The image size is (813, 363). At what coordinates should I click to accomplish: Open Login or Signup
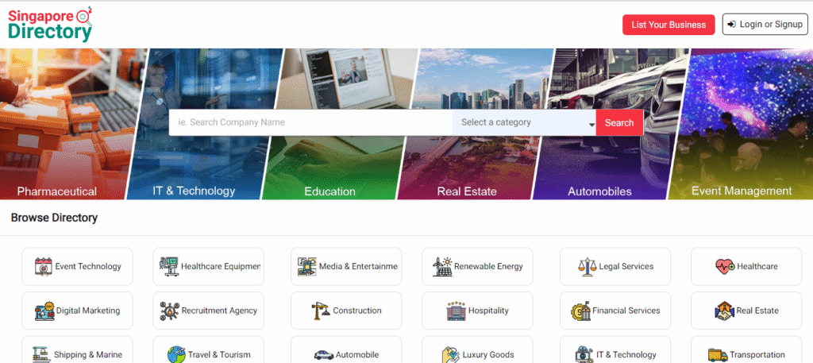tap(765, 25)
